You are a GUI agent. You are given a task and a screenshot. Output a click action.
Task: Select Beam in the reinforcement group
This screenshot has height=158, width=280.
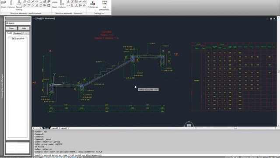click(x=4, y=4)
